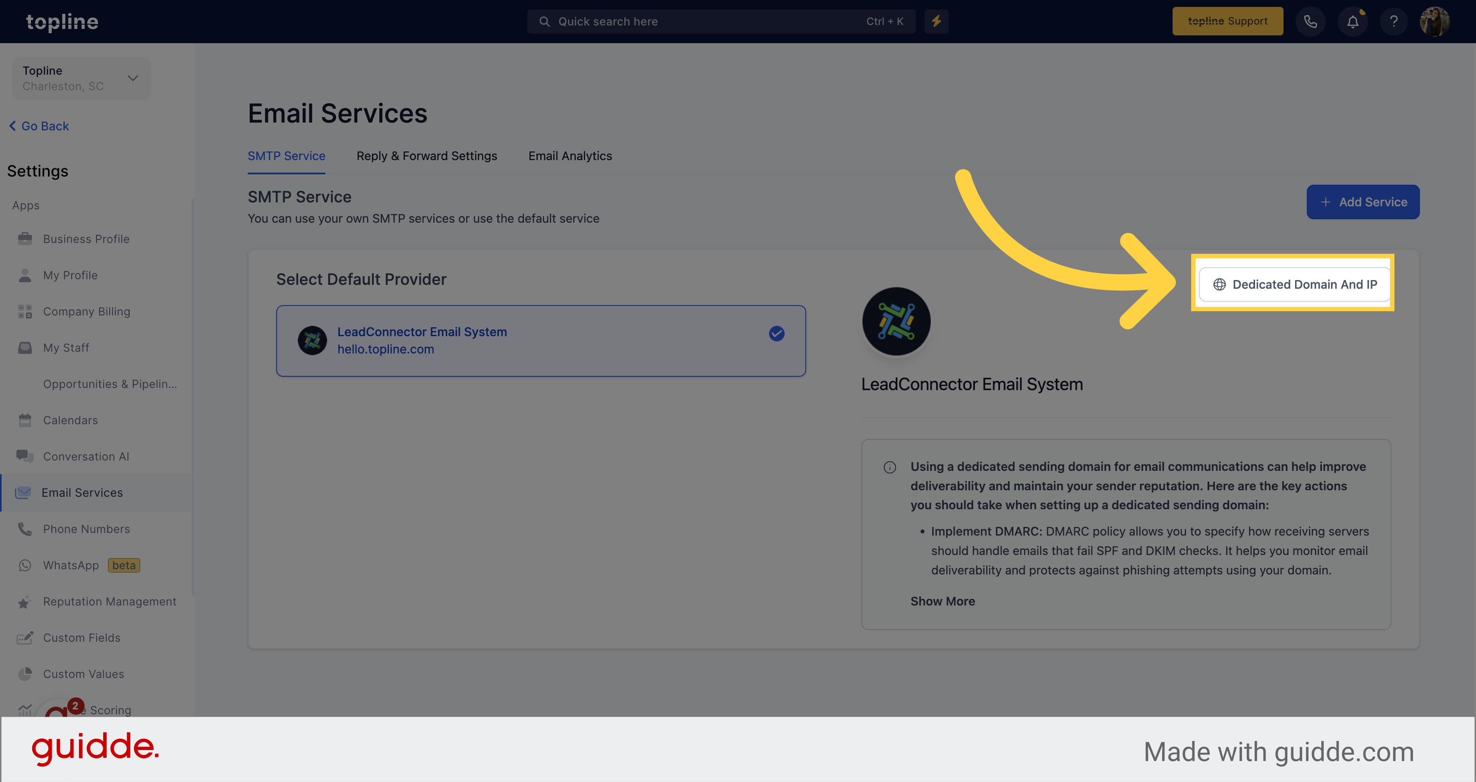Open the Email Analytics tab

click(x=570, y=156)
